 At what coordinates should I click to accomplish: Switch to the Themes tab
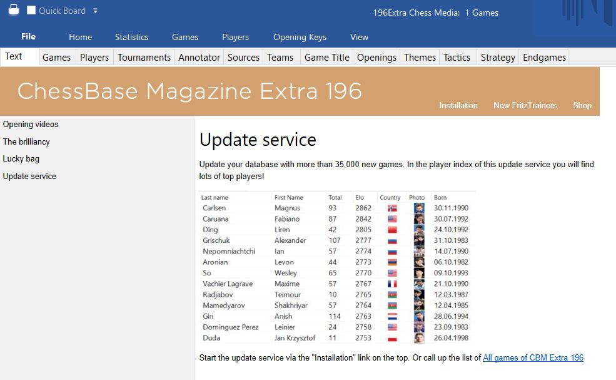pos(420,58)
